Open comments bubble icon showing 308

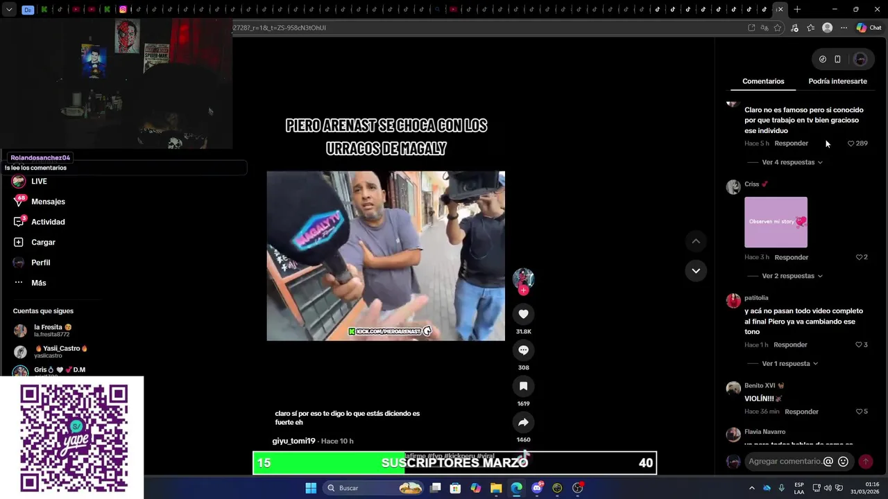[523, 350]
